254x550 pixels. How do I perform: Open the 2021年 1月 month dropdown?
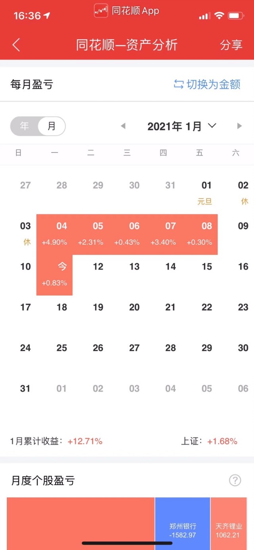(x=175, y=126)
